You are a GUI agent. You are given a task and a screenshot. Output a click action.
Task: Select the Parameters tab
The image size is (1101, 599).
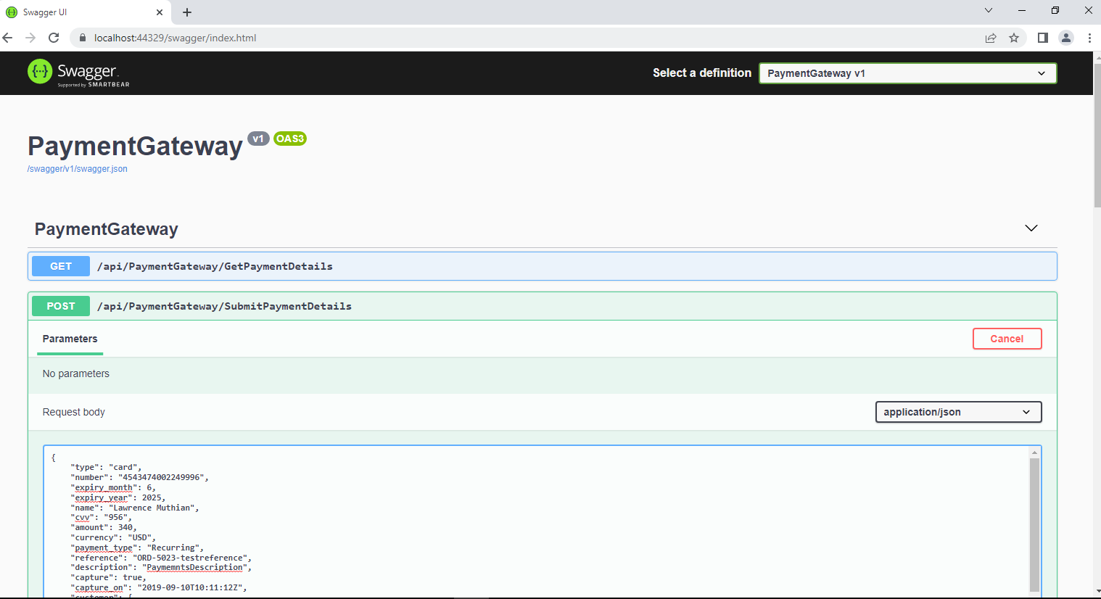(70, 339)
